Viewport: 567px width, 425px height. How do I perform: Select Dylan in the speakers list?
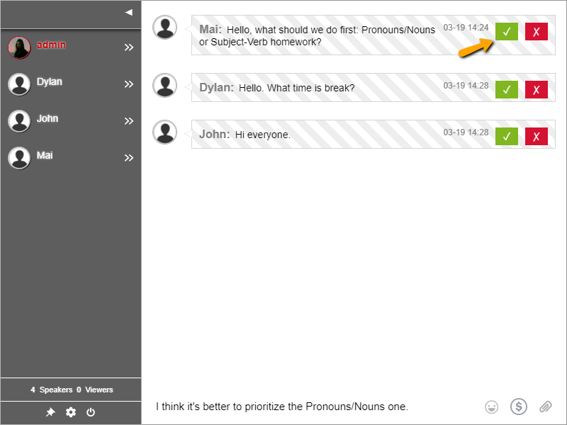tap(49, 82)
